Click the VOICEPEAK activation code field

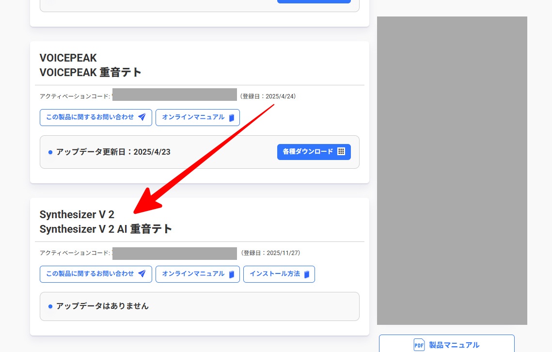coord(174,95)
